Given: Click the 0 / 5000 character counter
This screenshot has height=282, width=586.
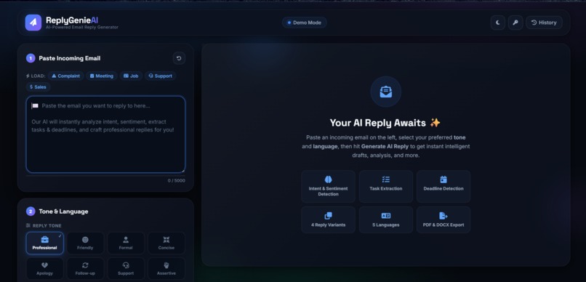Looking at the screenshot, I should [176, 181].
